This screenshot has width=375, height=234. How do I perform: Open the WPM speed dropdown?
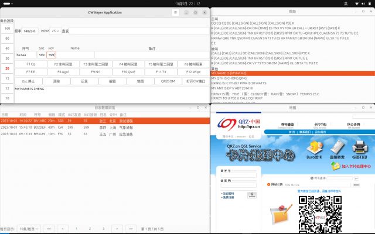56,30
